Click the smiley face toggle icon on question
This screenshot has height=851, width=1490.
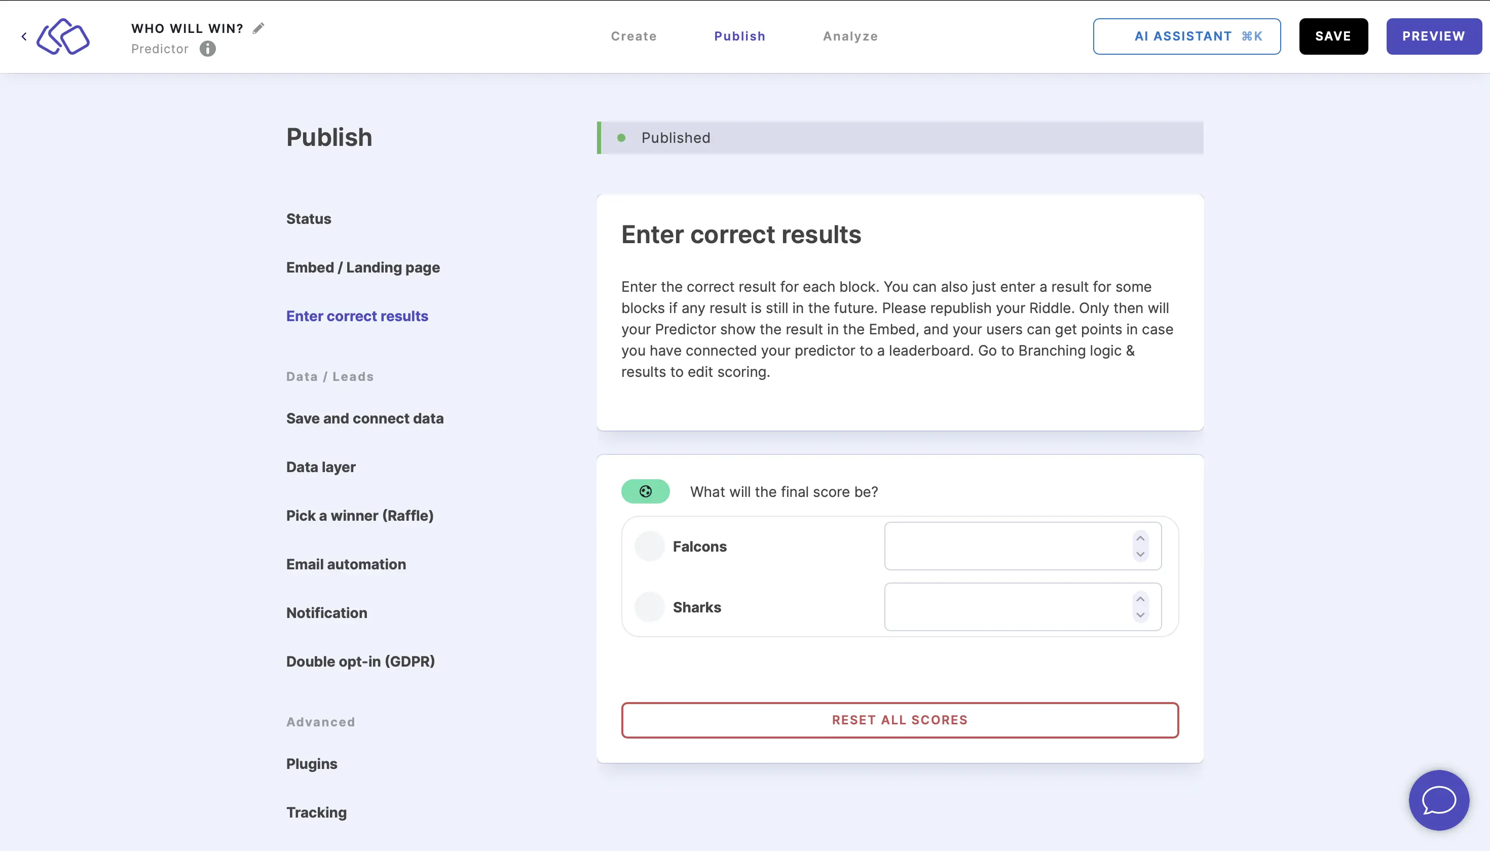point(646,492)
